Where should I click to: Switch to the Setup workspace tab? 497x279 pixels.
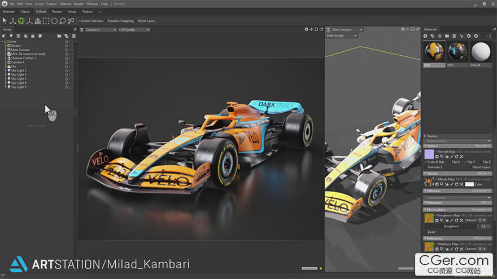click(72, 12)
